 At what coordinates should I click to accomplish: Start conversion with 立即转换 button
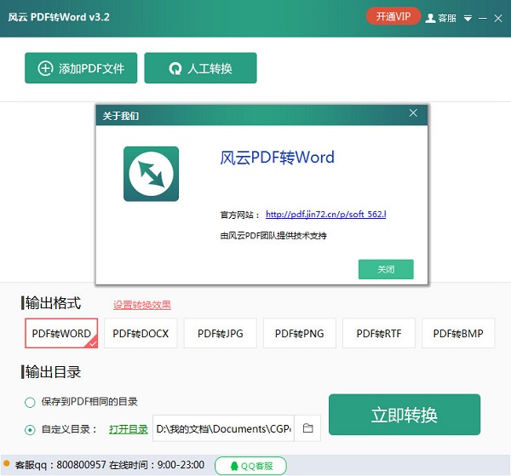click(x=405, y=415)
